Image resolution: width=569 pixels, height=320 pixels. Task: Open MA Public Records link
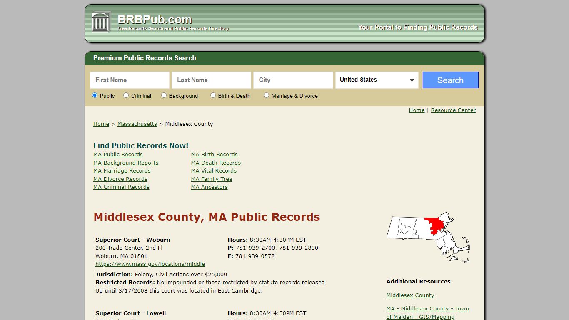tap(118, 155)
